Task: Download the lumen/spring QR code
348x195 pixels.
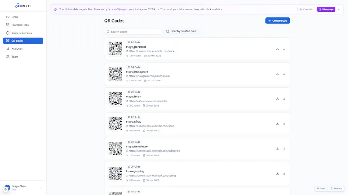Action: point(278,174)
